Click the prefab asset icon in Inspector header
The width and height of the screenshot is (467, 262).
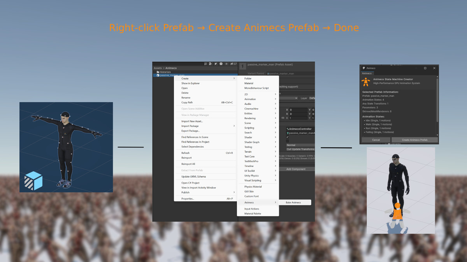click(x=243, y=66)
